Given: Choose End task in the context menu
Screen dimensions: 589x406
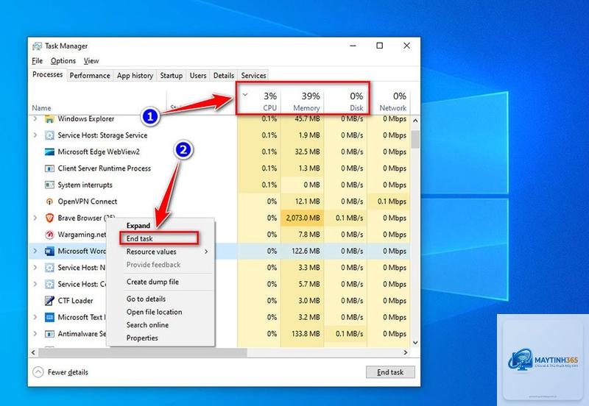Looking at the screenshot, I should click(159, 238).
